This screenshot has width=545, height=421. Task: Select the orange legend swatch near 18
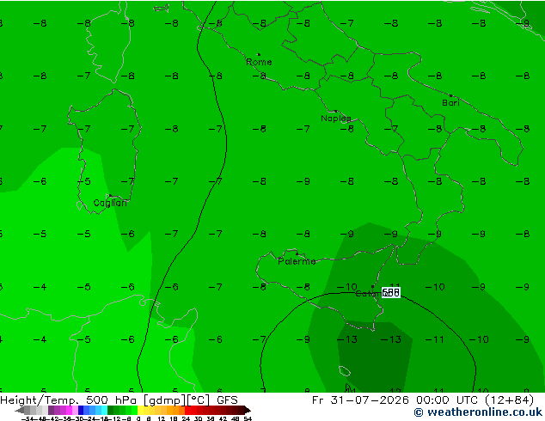pos(176,410)
